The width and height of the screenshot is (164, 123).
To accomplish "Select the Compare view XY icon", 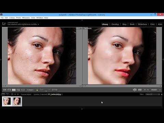I will (14, 90).
